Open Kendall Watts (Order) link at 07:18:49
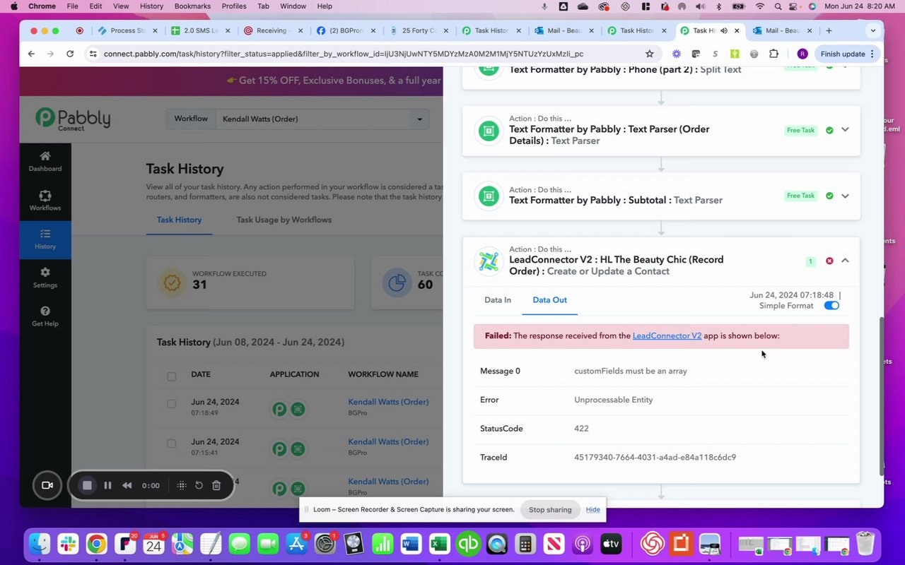Image resolution: width=905 pixels, height=565 pixels. 388,402
